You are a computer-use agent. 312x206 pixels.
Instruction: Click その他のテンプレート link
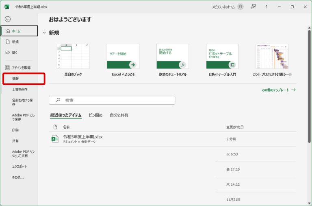279,90
